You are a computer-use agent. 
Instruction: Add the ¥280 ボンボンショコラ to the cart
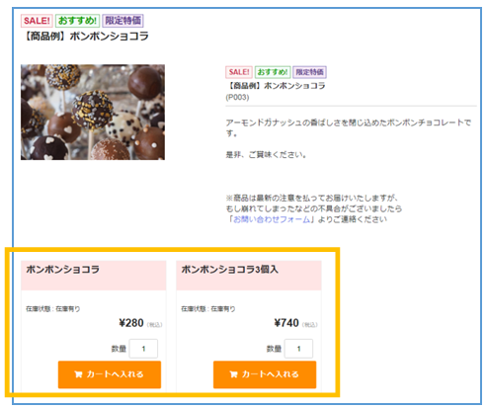pyautogui.click(x=110, y=374)
